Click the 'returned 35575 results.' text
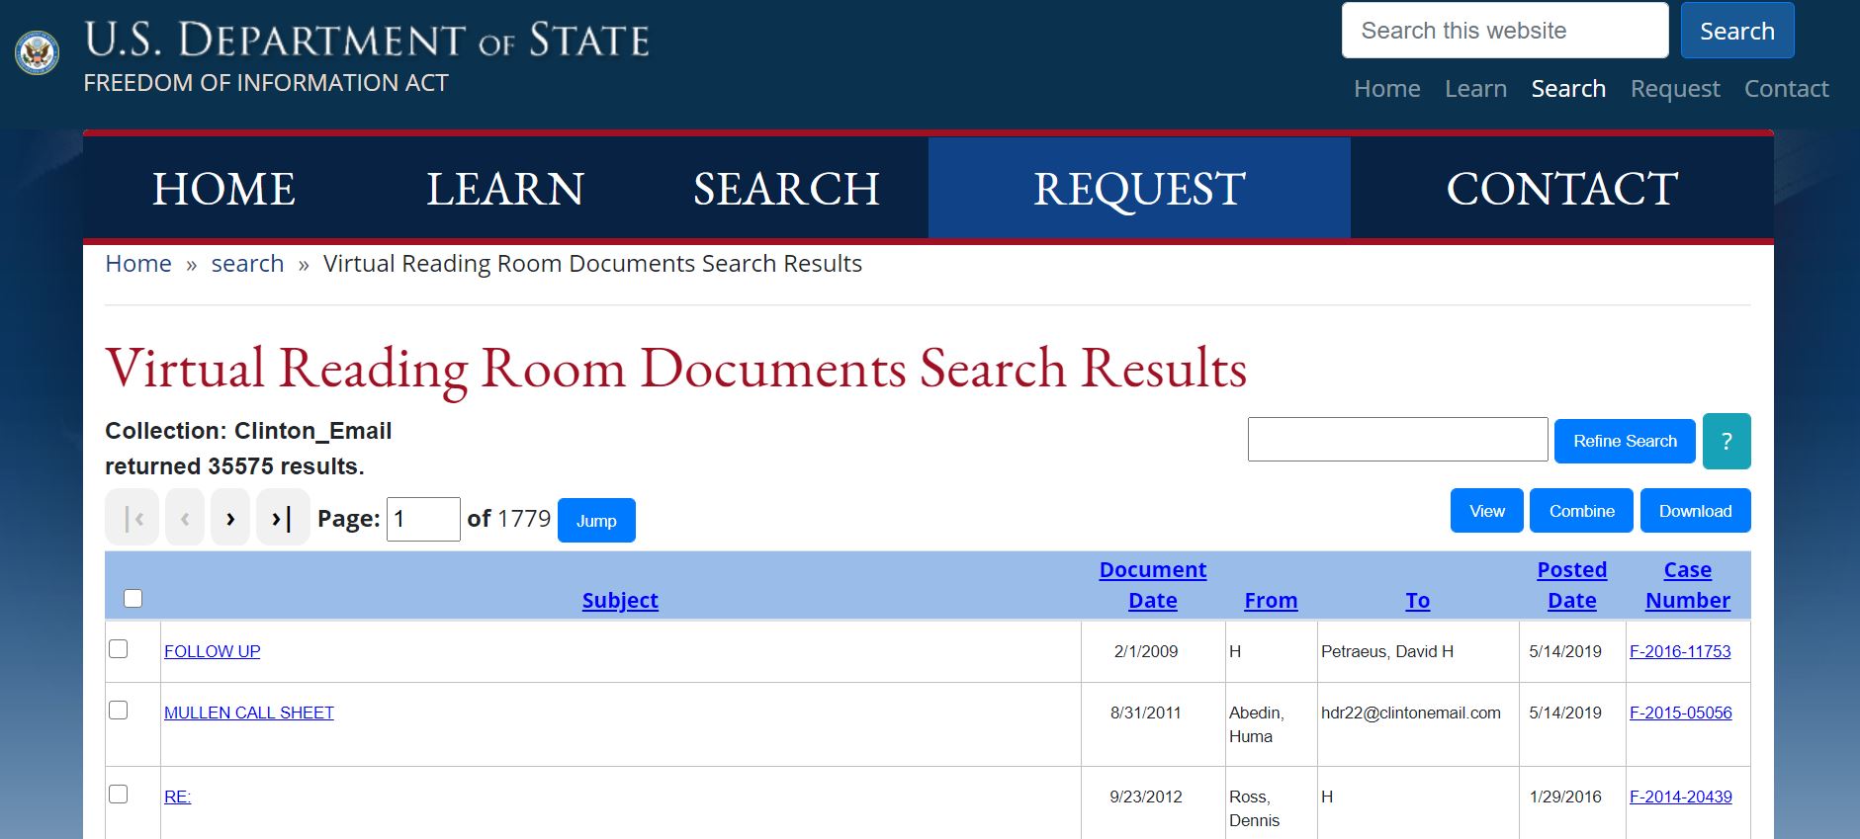This screenshot has height=839, width=1860. click(x=234, y=466)
